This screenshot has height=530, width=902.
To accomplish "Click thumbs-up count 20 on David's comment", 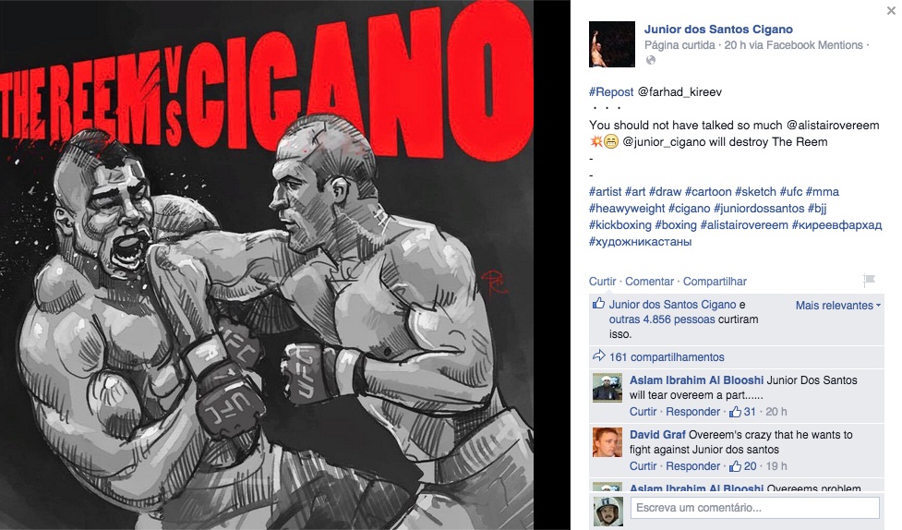I will [x=742, y=466].
